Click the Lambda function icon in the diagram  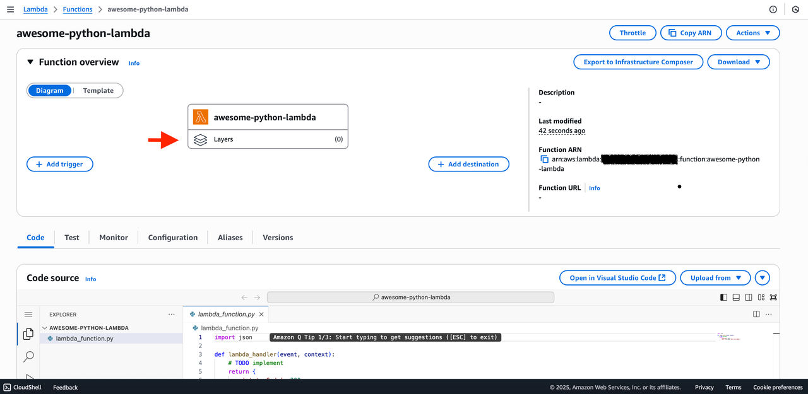tap(201, 117)
